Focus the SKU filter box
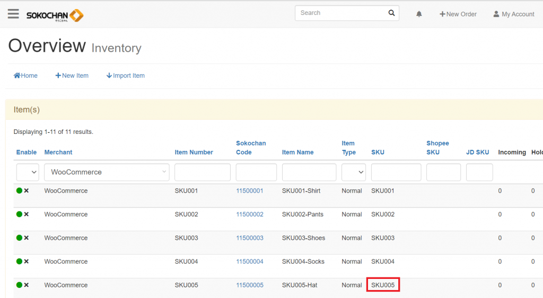Viewport: 543px width, 298px height. coord(396,172)
